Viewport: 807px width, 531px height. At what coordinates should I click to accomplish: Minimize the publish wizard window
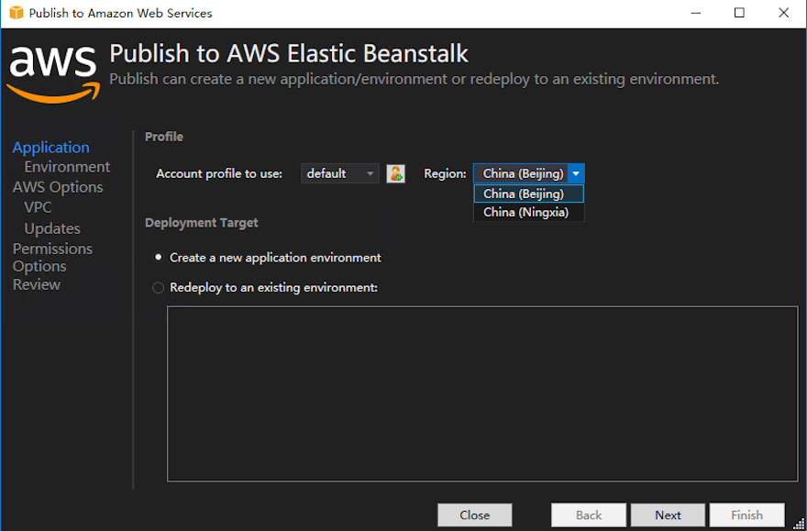point(695,13)
